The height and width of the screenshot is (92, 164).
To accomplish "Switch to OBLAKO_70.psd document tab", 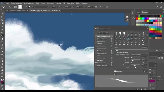I will coord(16,11).
